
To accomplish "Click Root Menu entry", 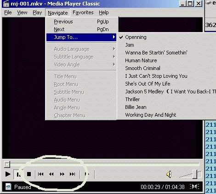I will tap(81, 84).
